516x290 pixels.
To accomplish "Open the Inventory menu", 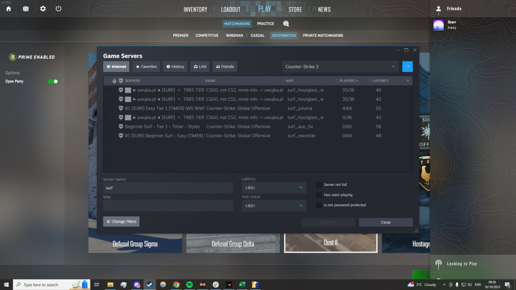I will [x=195, y=10].
